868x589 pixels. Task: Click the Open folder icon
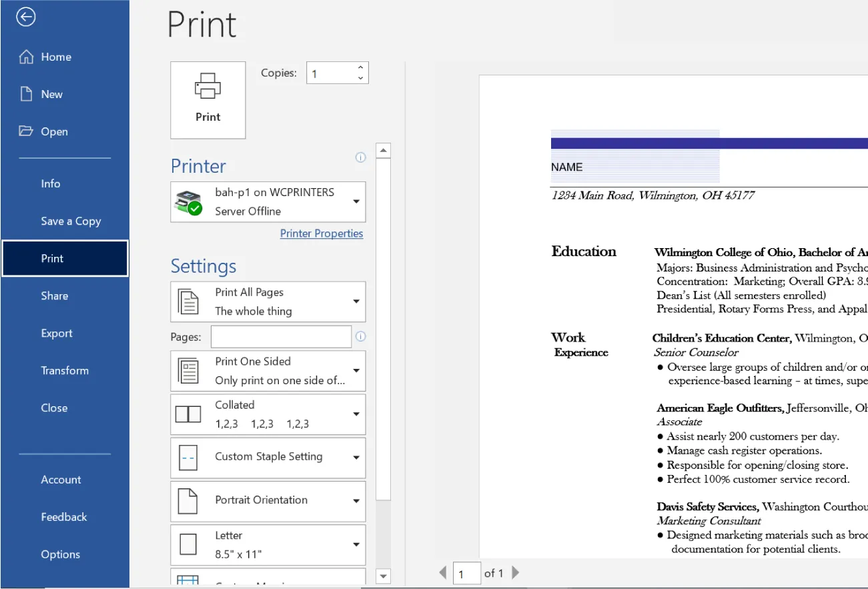pyautogui.click(x=25, y=131)
